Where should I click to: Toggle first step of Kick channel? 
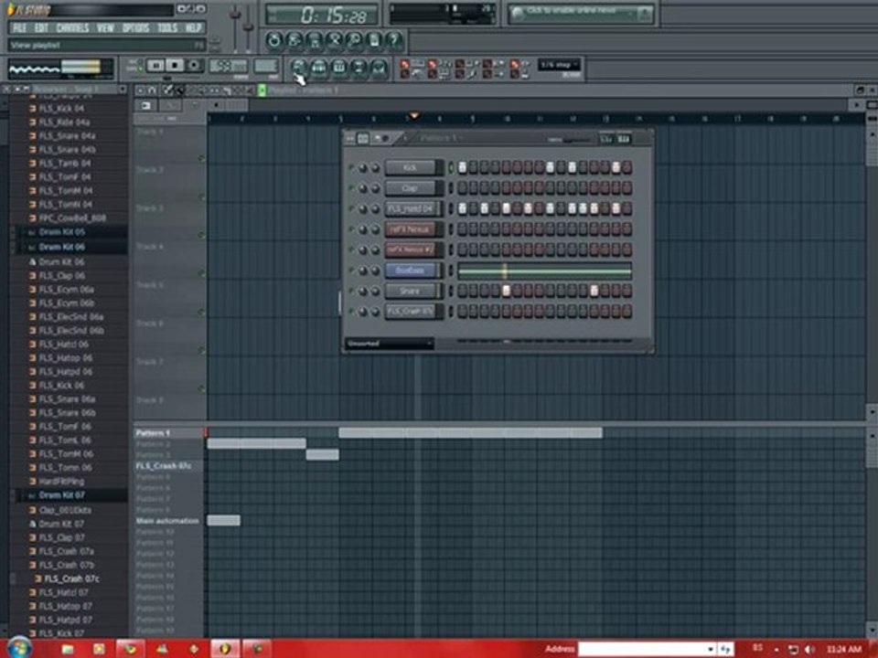click(462, 167)
